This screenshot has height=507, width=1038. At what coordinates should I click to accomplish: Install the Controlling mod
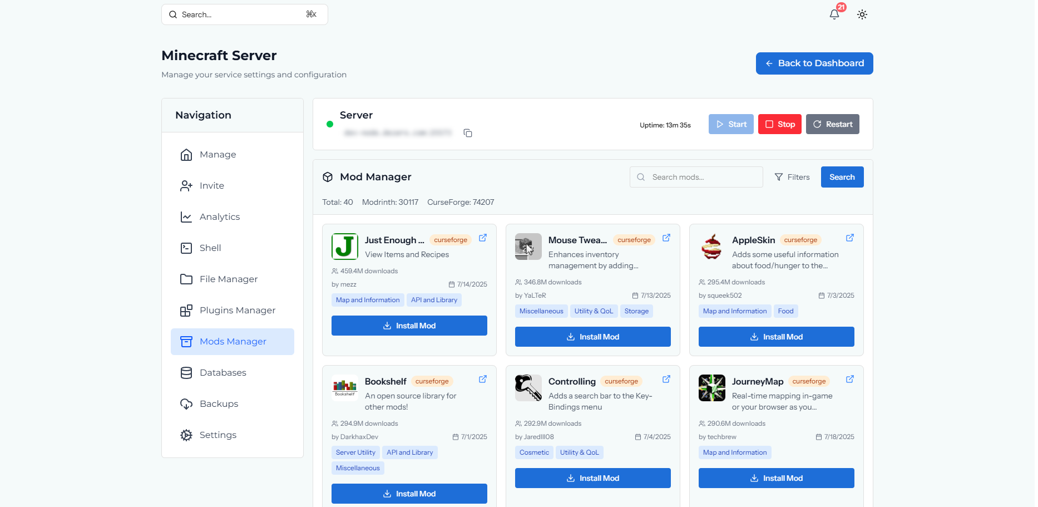pos(593,478)
